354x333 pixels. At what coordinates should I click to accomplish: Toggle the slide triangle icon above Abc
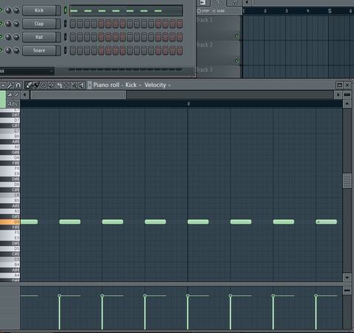pyautogui.click(x=10, y=95)
